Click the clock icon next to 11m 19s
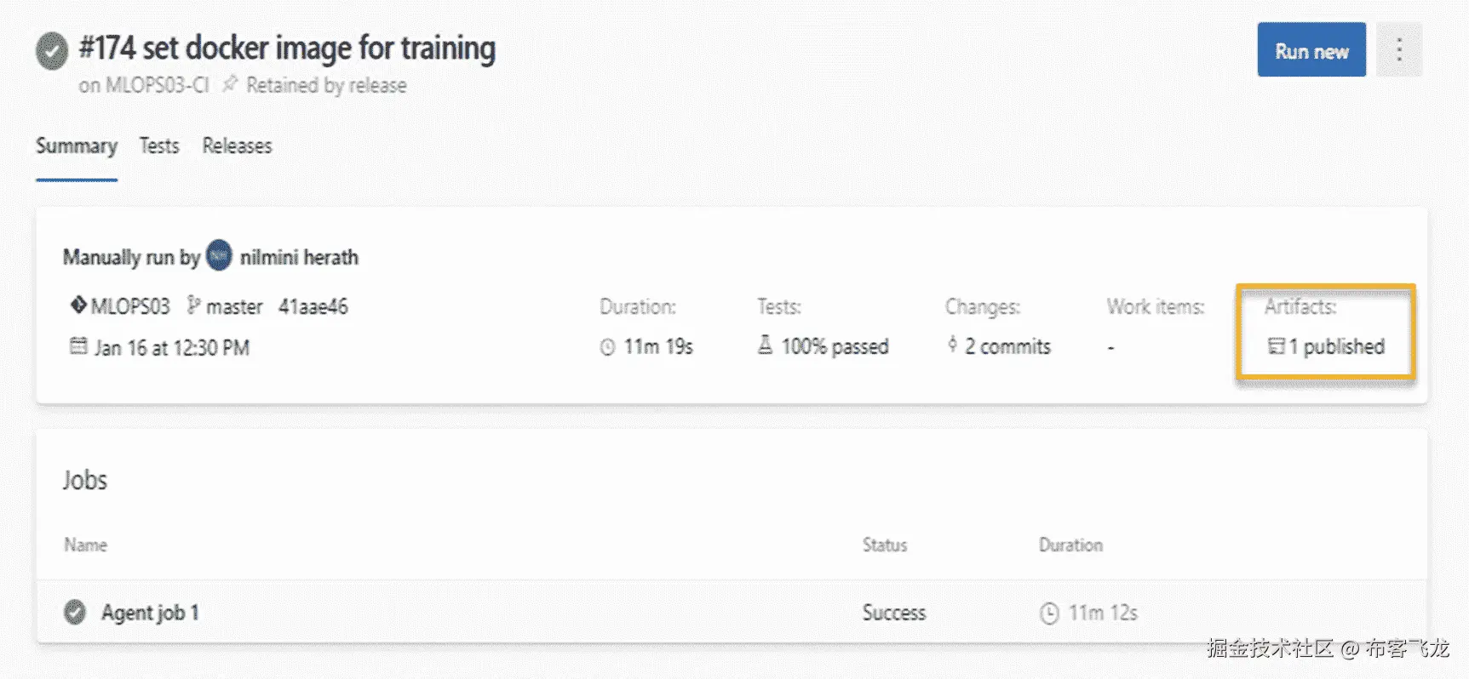Image resolution: width=1469 pixels, height=679 pixels. click(607, 347)
